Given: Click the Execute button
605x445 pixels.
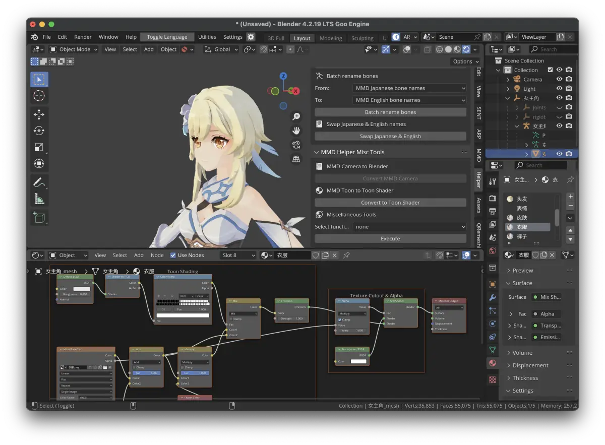Looking at the screenshot, I should [x=390, y=239].
